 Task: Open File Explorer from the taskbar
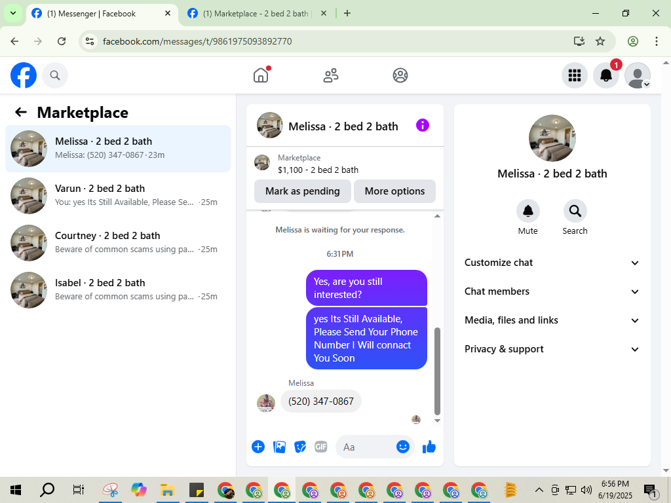(x=167, y=490)
